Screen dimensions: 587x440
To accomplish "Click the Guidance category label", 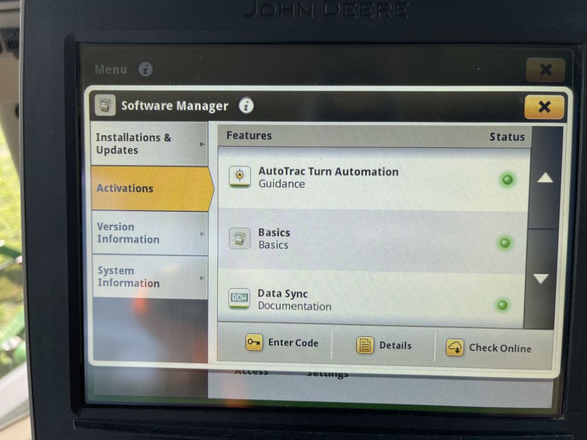I will 282,184.
